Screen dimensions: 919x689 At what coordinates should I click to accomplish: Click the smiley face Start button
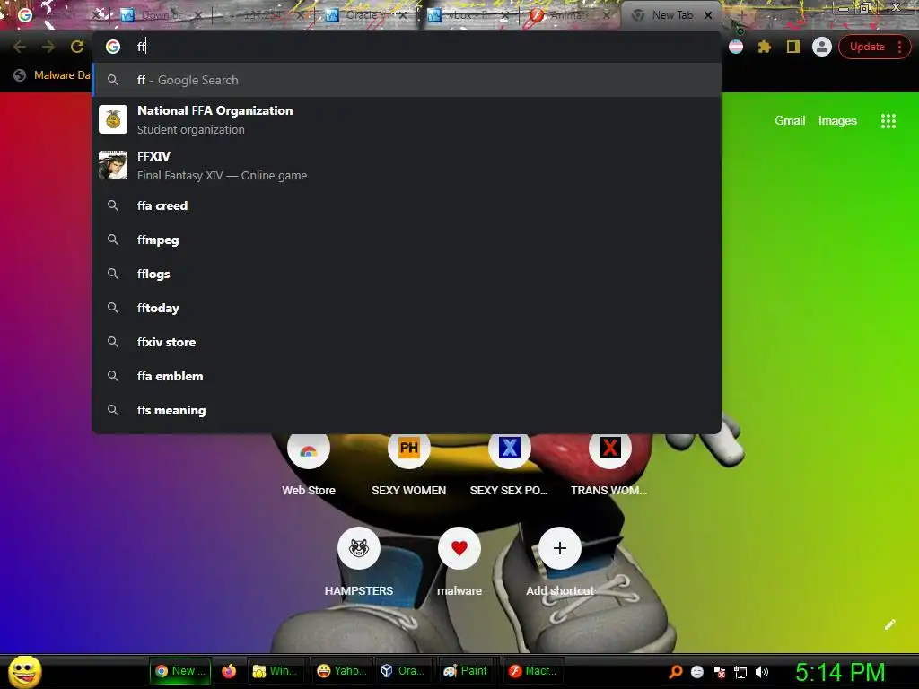[25, 671]
